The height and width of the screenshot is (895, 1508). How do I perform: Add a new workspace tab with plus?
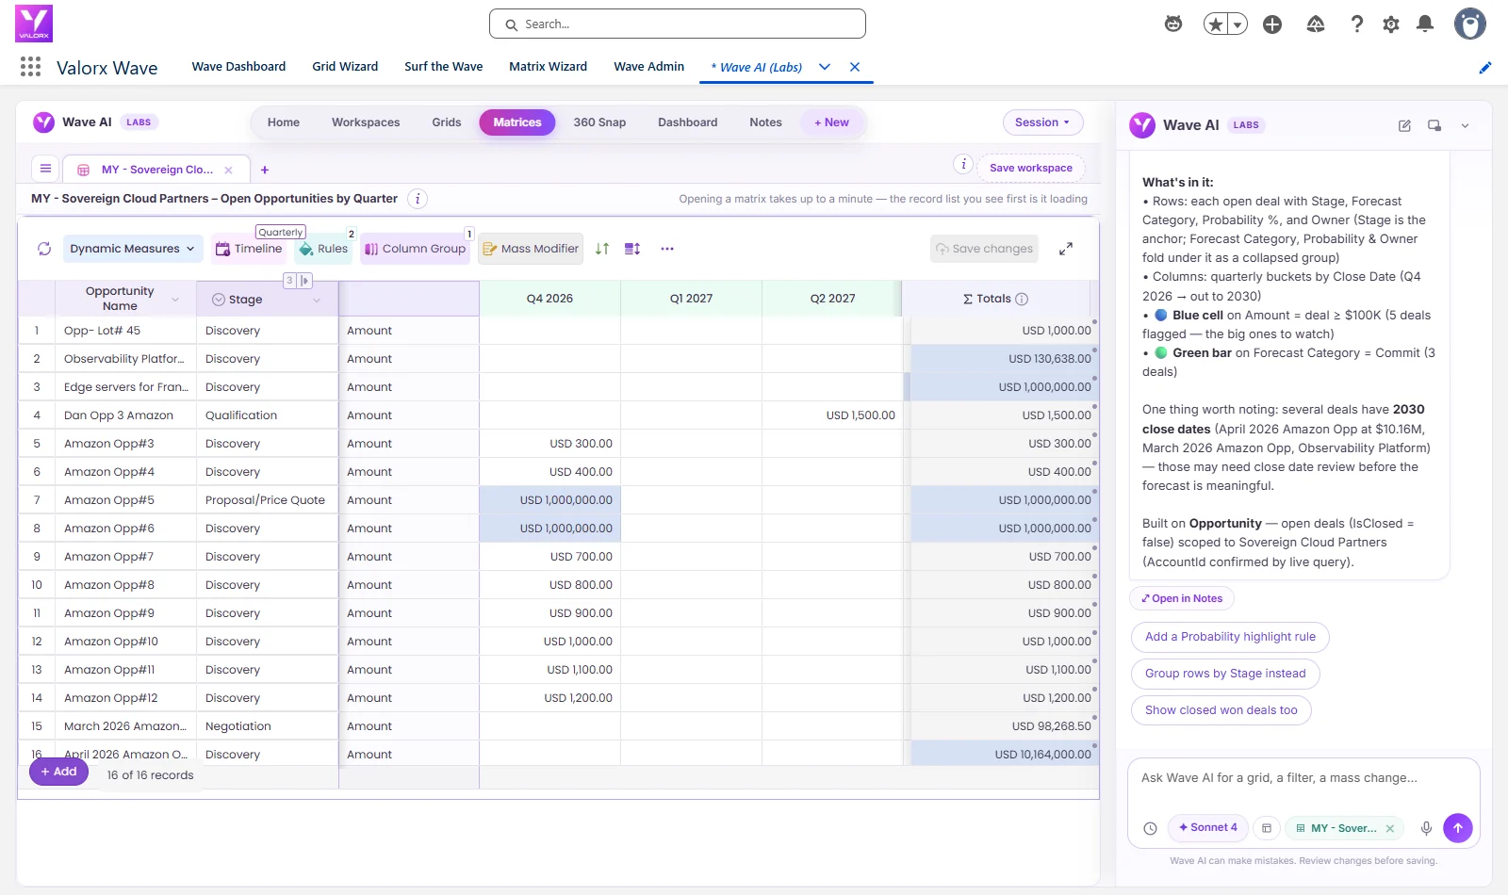[265, 171]
